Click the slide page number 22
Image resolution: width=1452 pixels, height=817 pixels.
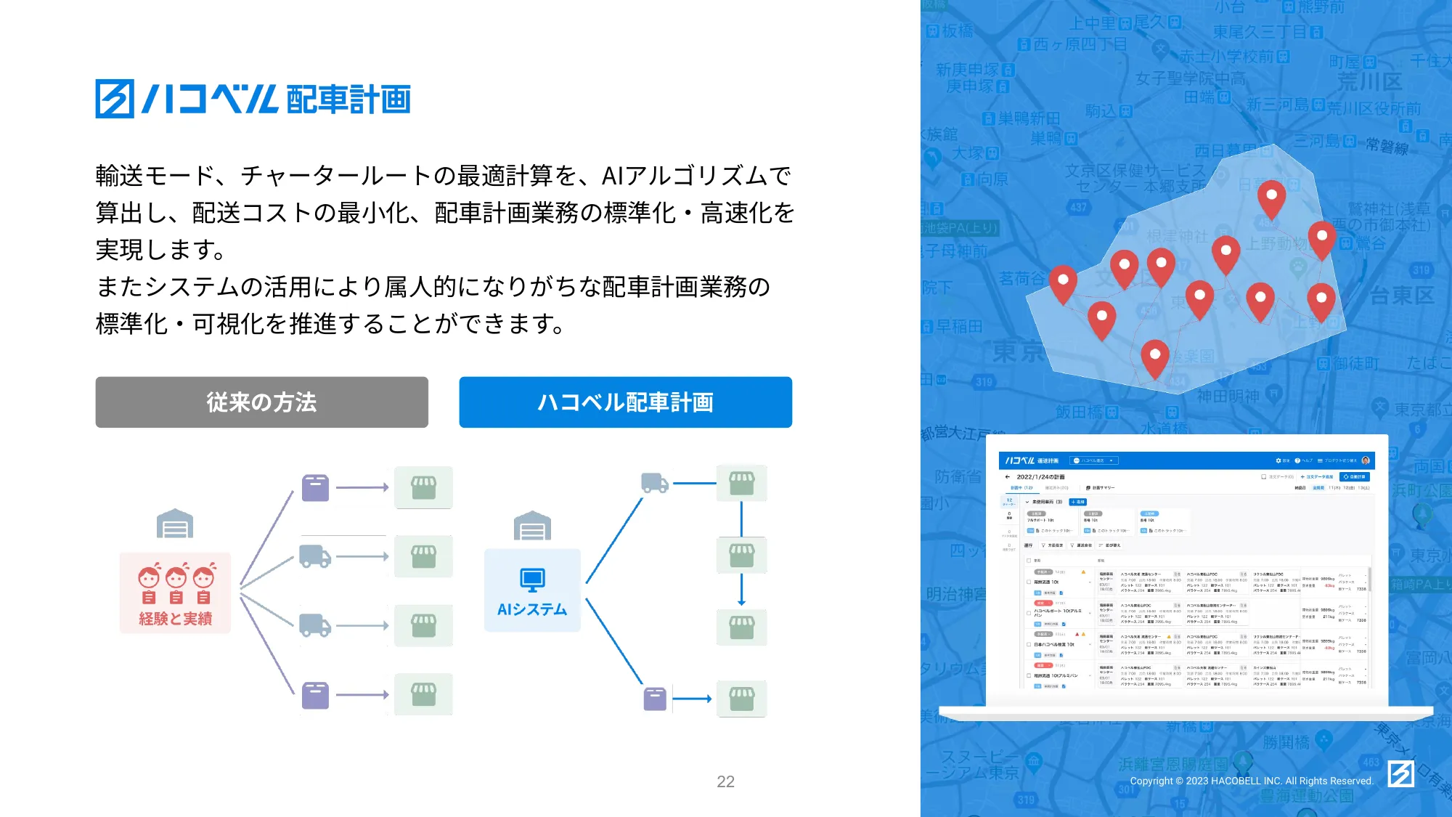click(725, 781)
